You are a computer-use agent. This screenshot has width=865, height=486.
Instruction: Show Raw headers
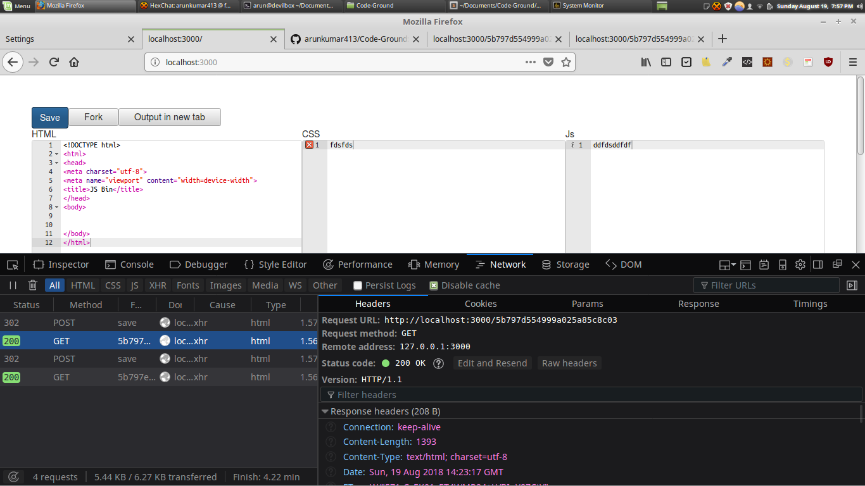point(569,363)
